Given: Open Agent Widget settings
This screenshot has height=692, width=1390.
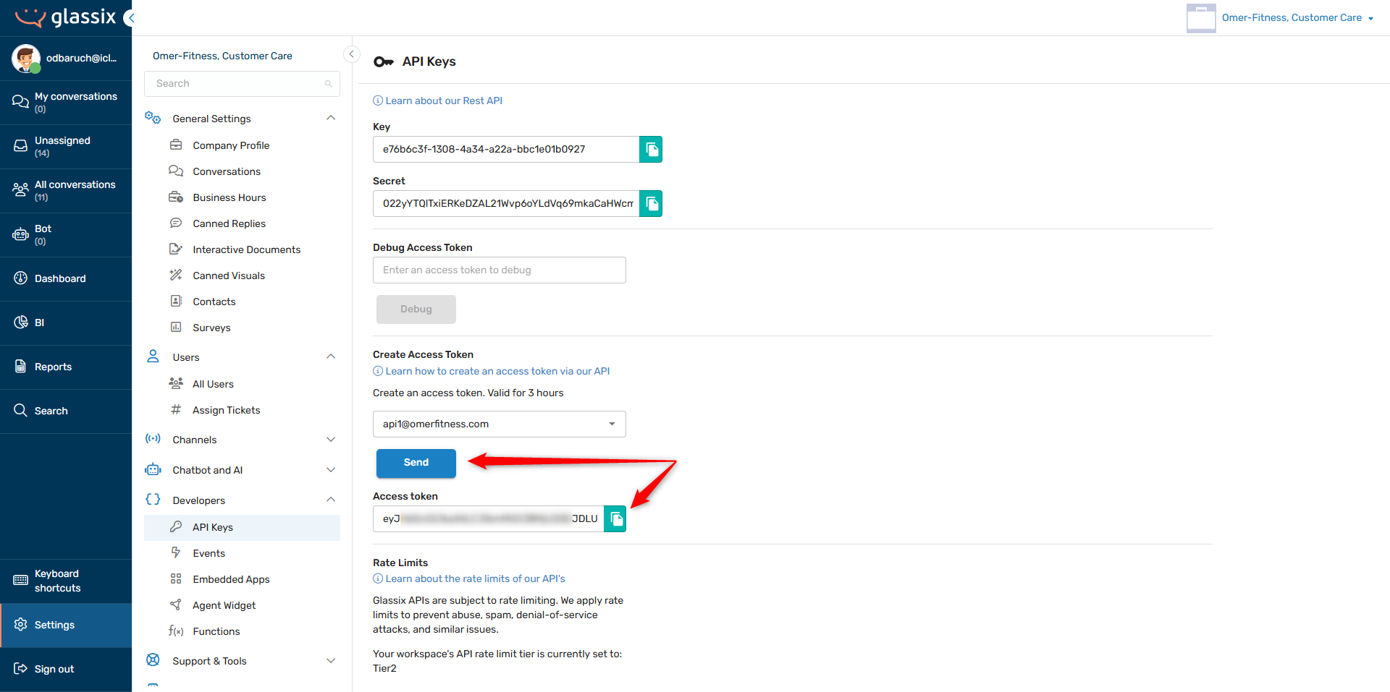Looking at the screenshot, I should (x=242, y=605).
